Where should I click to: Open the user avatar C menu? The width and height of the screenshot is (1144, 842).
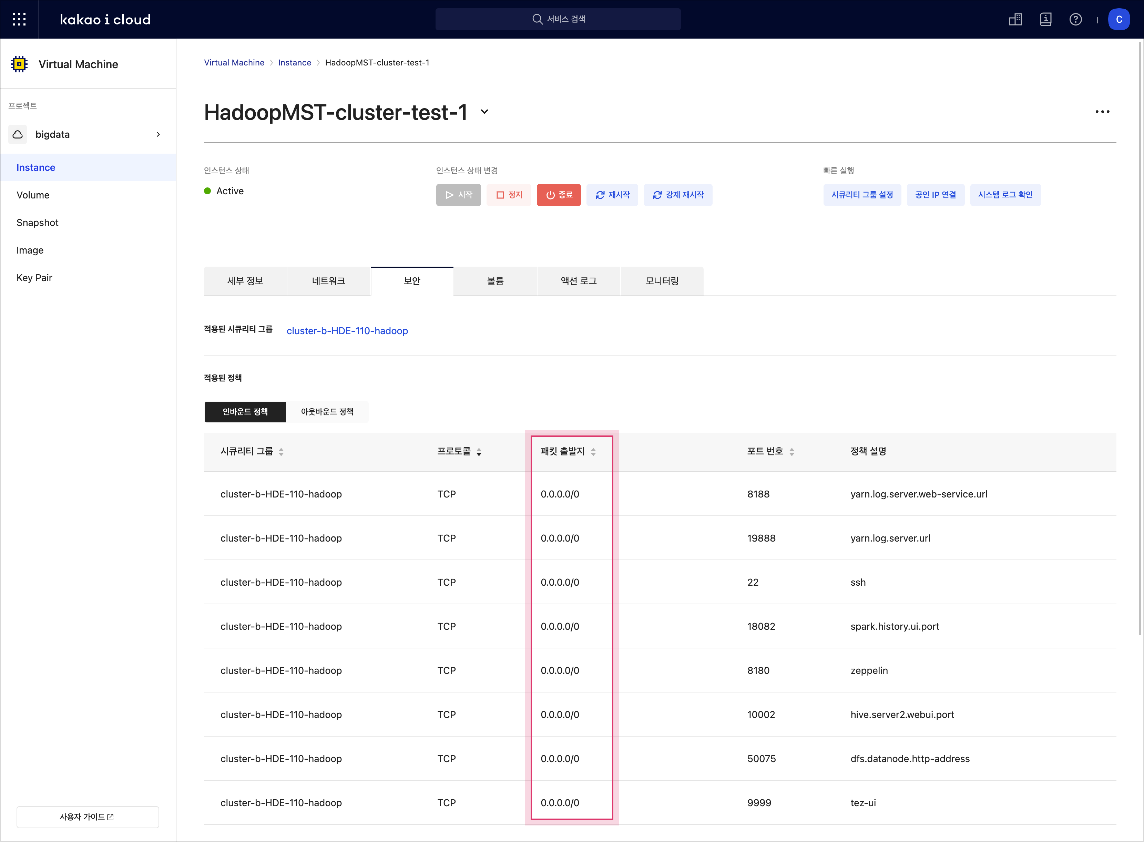[x=1119, y=19]
